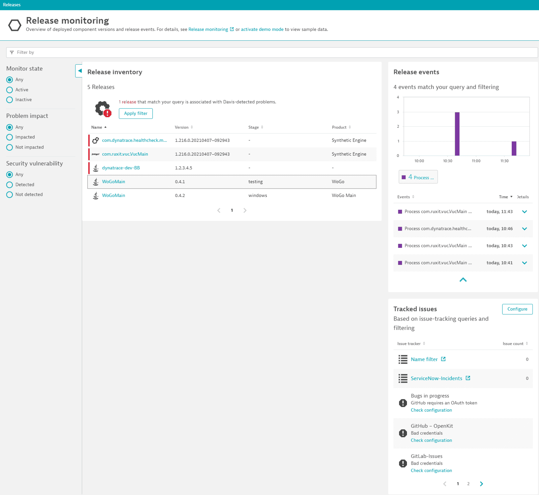The height and width of the screenshot is (495, 539).
Task: Click the gear icon with red problem badge
Action: [x=102, y=109]
